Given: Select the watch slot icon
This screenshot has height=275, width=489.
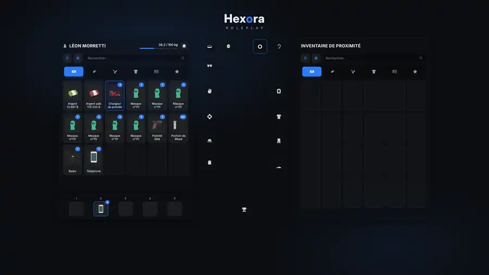Looking at the screenshot, I should (x=279, y=91).
